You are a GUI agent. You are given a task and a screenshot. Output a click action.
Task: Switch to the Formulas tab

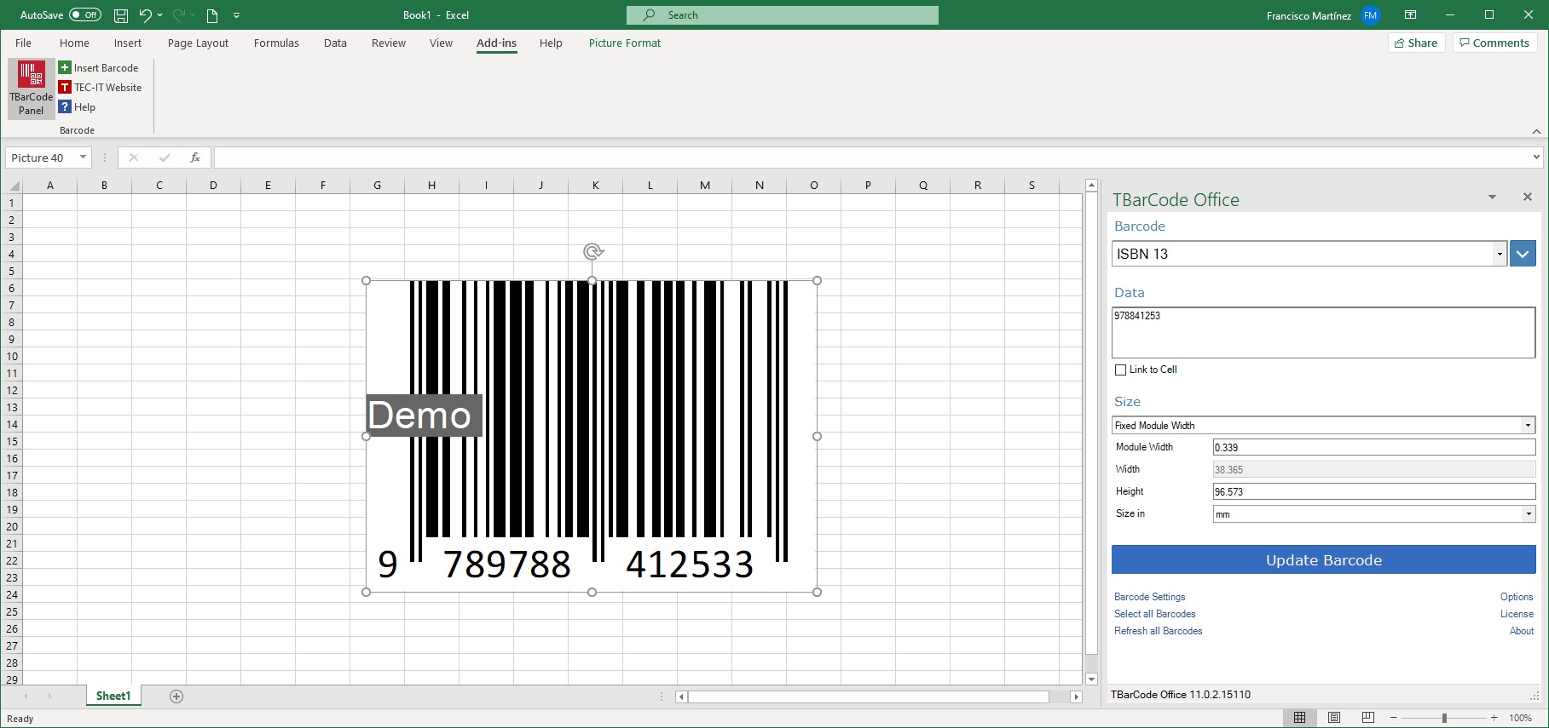point(276,43)
